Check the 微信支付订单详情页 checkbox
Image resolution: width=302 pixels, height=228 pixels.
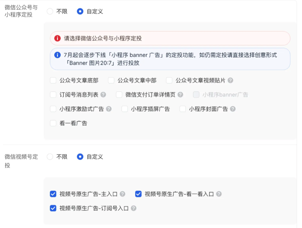click(x=119, y=95)
